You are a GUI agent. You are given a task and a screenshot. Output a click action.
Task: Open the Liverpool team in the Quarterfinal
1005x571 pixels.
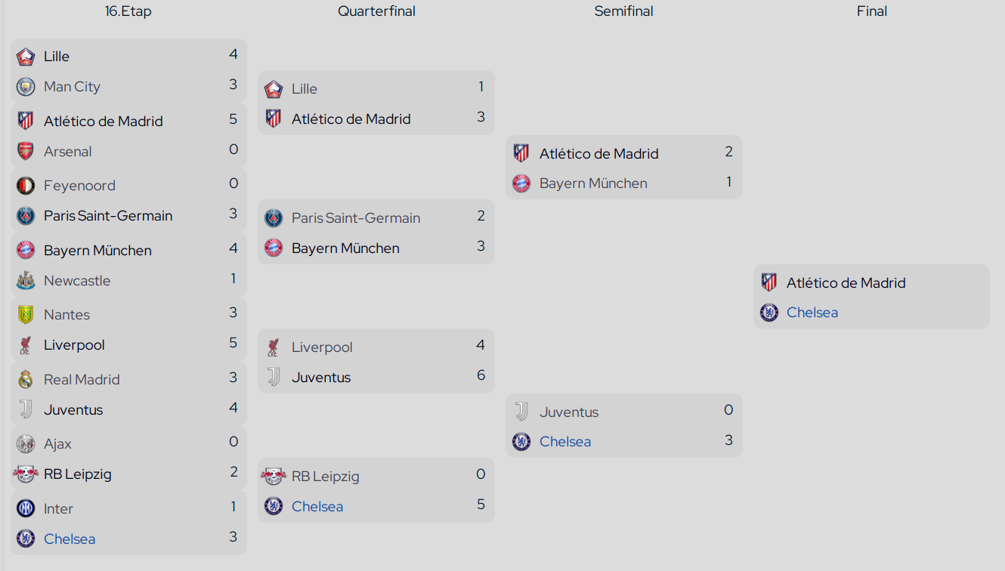[x=322, y=347]
